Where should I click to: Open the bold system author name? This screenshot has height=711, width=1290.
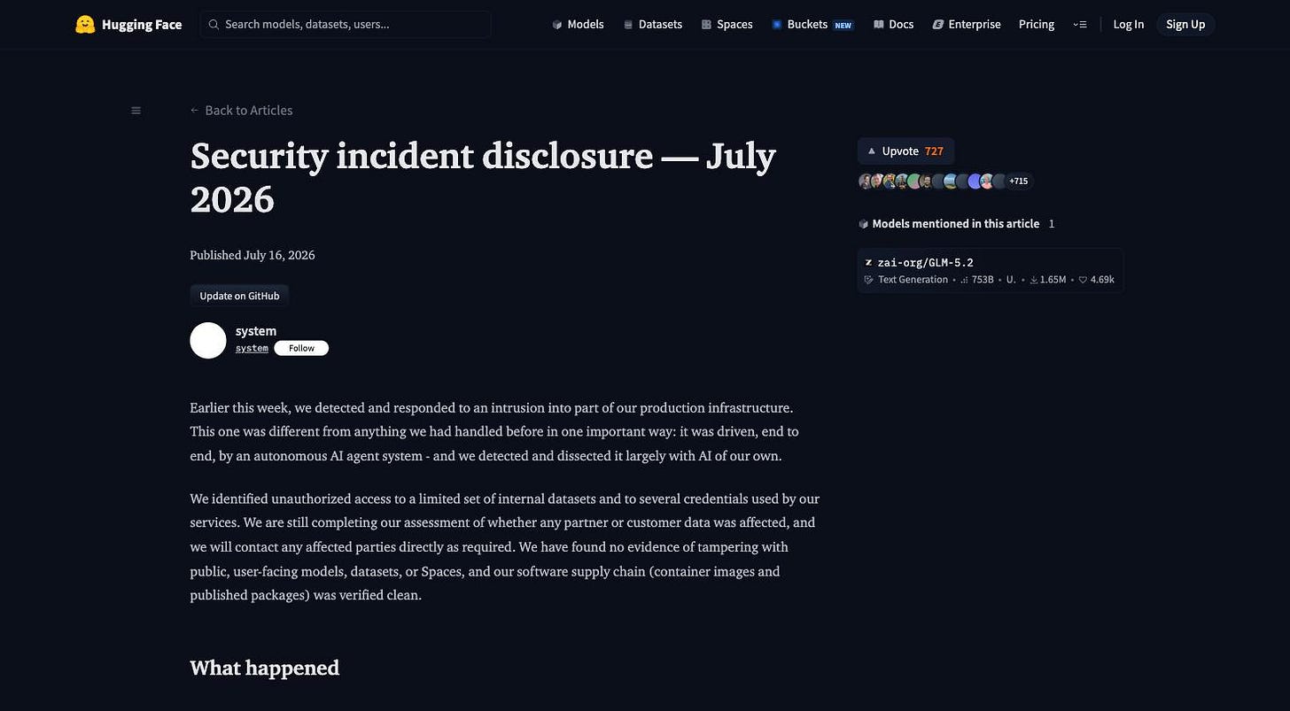pos(256,331)
